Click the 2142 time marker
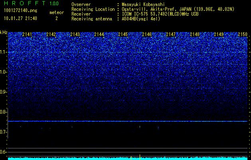 (x=51, y=34)
